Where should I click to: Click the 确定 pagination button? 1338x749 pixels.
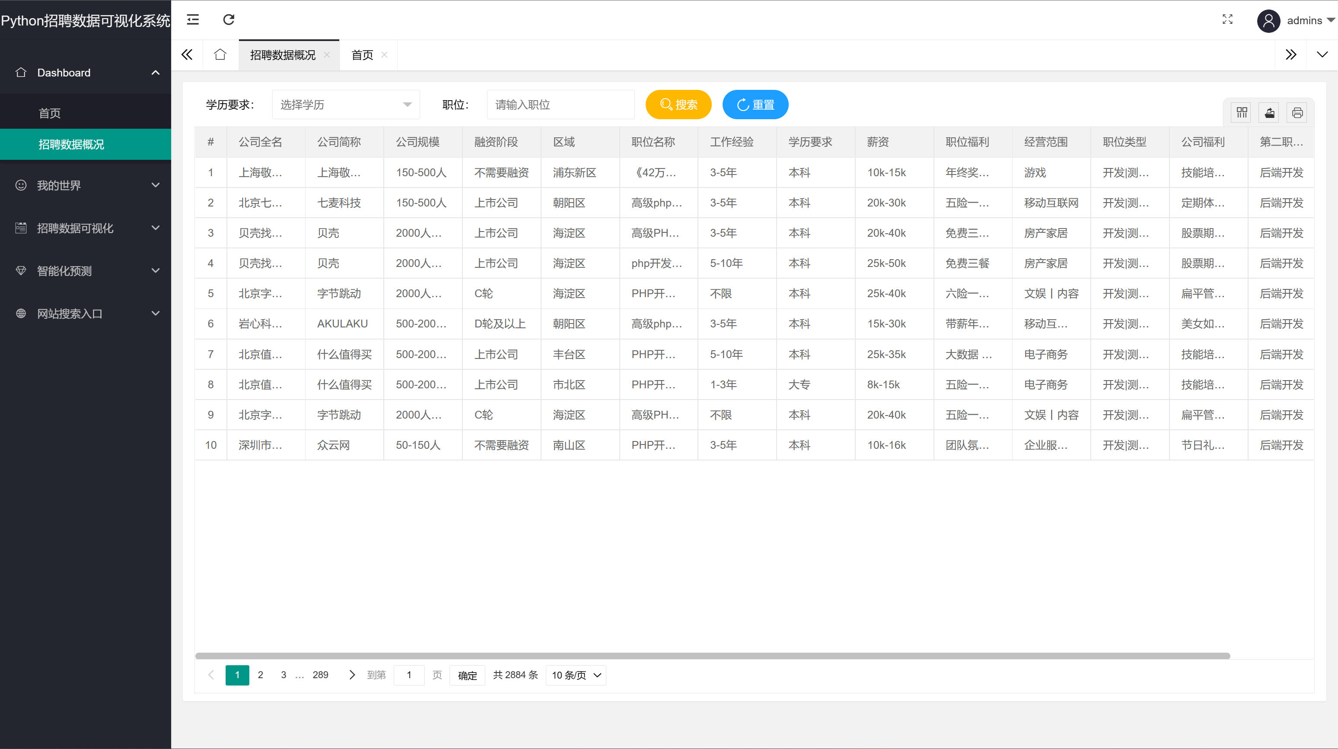(468, 675)
